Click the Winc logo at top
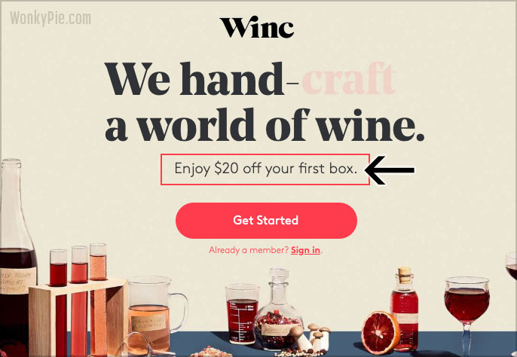Image resolution: width=517 pixels, height=357 pixels. [x=257, y=27]
